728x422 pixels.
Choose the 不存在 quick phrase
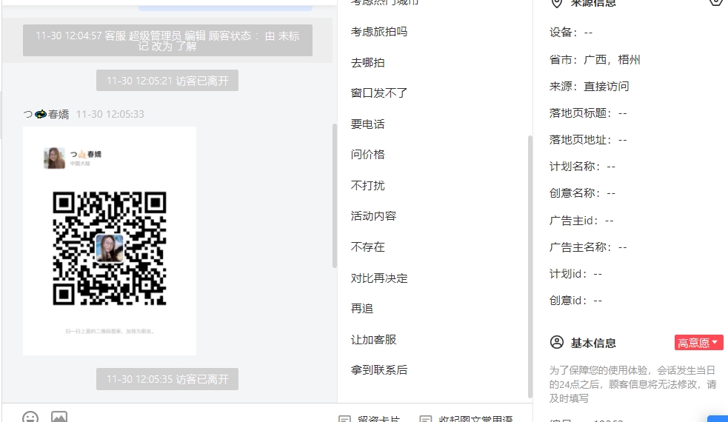coord(368,247)
